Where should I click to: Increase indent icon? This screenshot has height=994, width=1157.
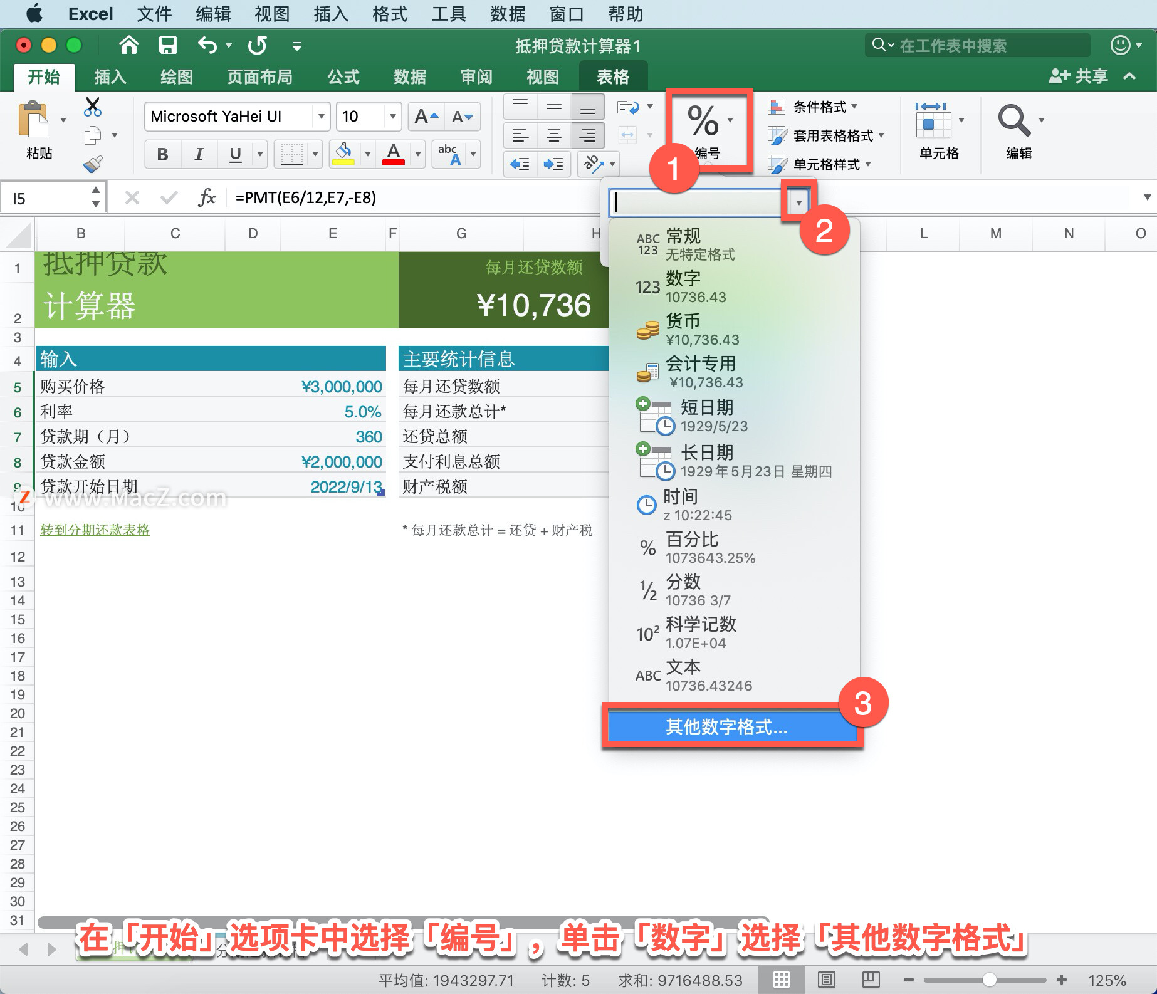pos(554,164)
